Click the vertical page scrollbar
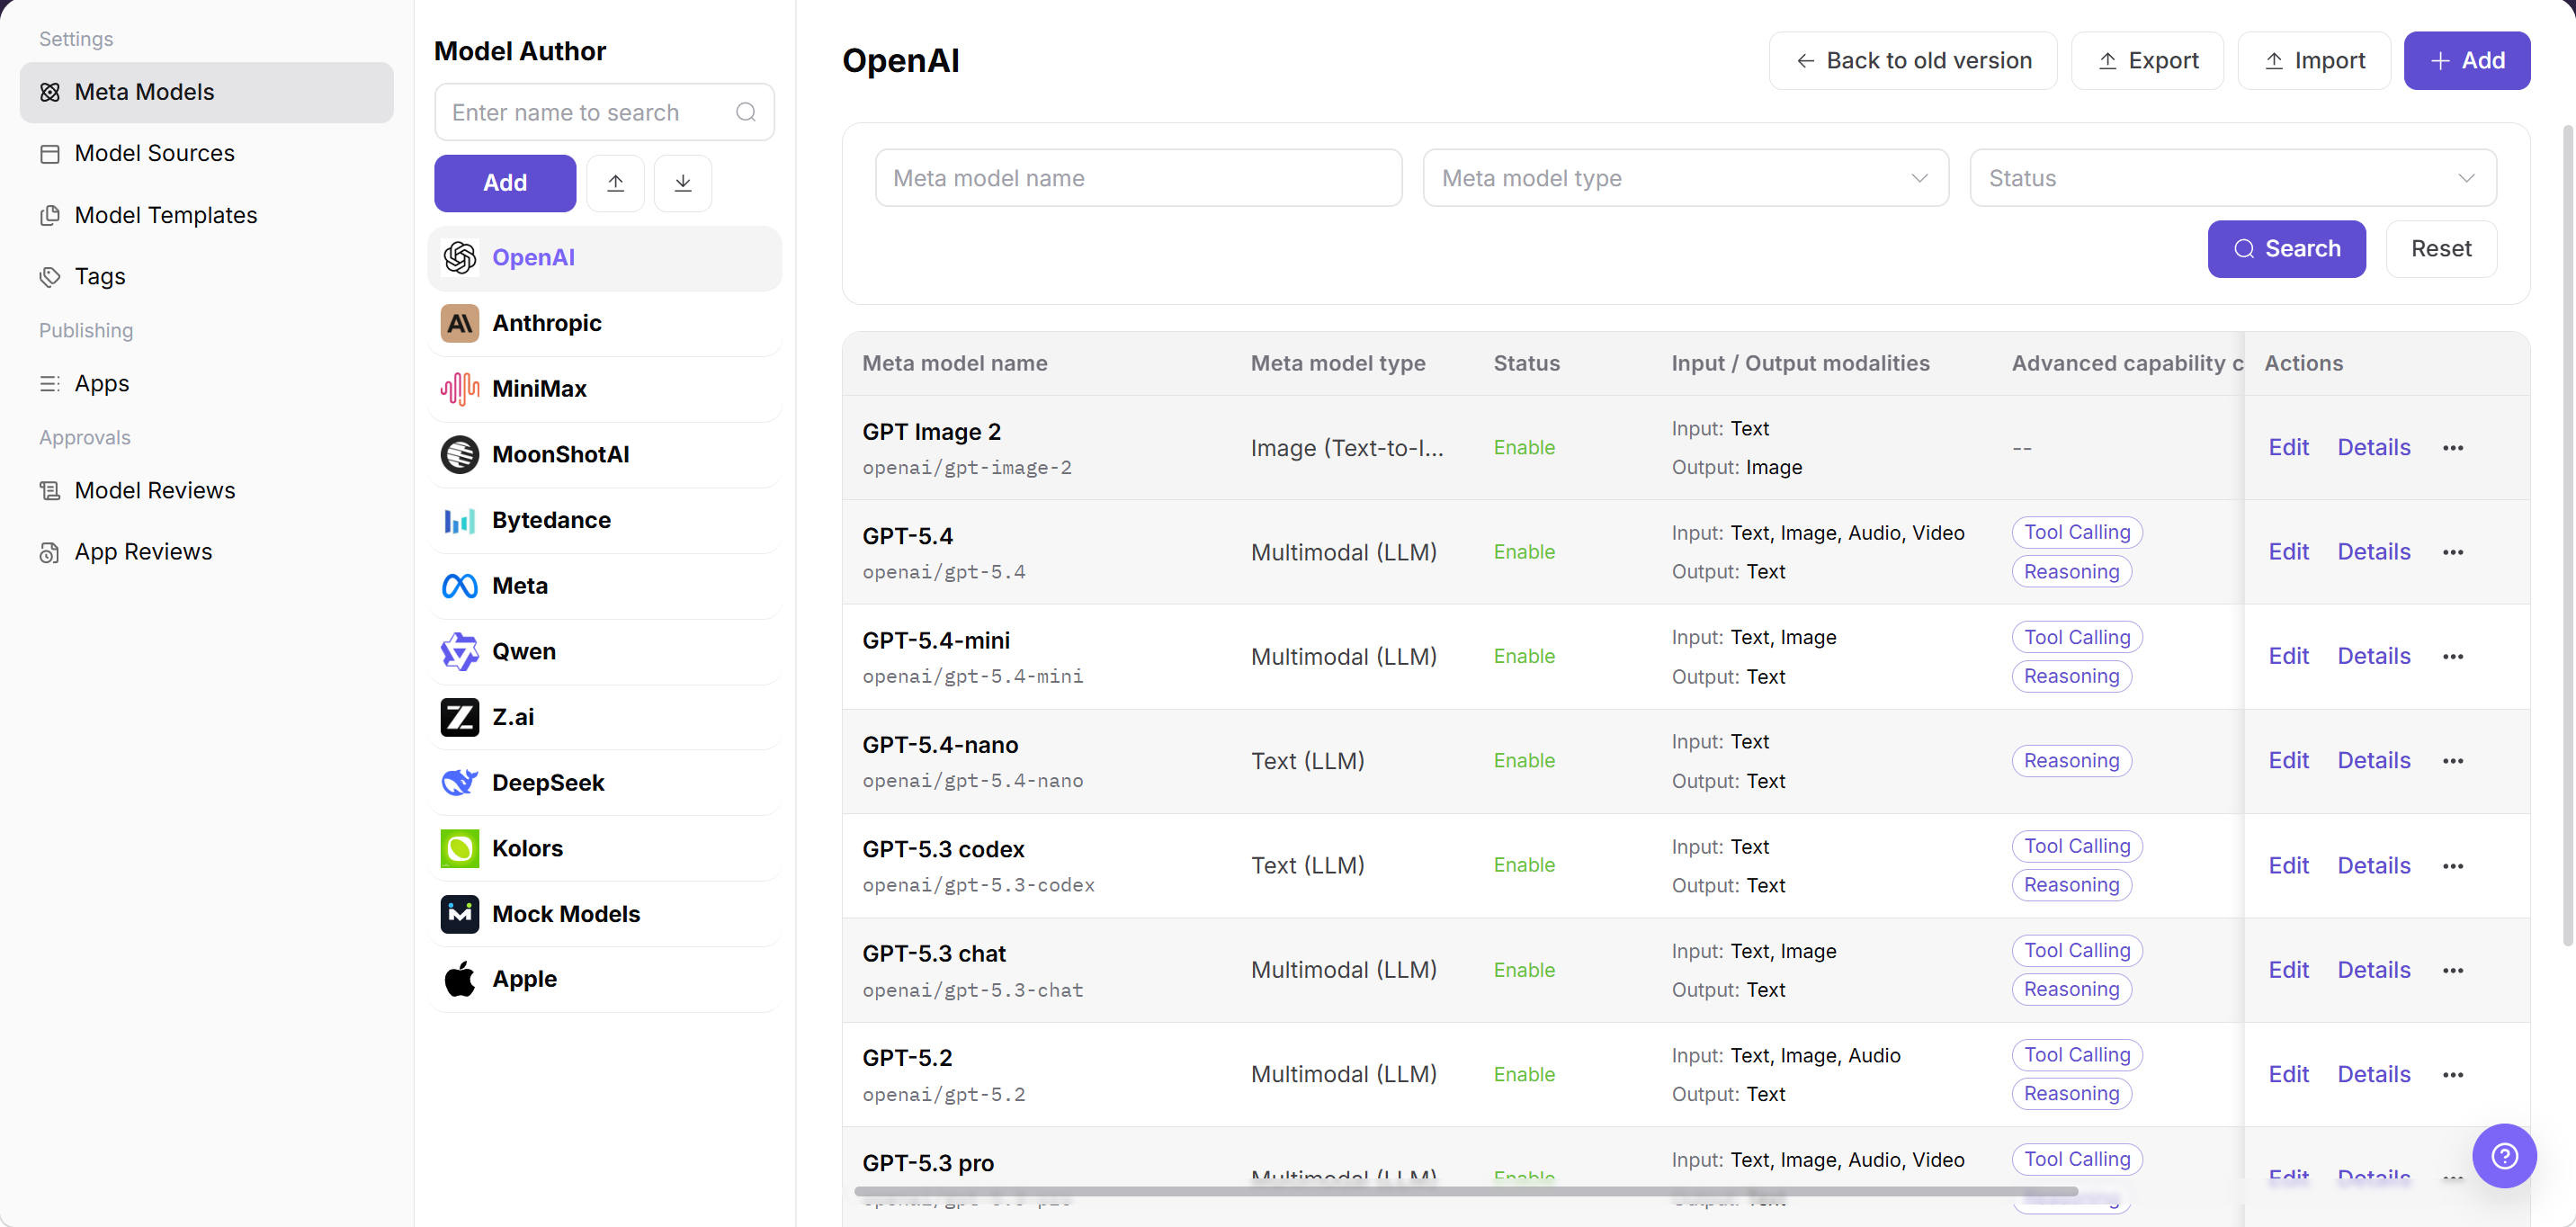This screenshot has height=1227, width=2576. pyautogui.click(x=2567, y=536)
